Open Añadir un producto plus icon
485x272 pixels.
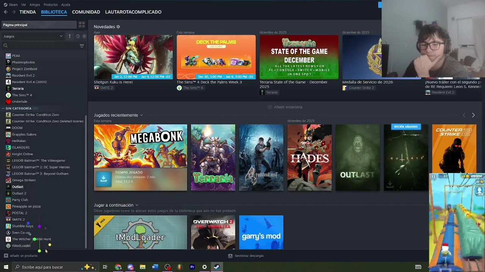tap(6, 256)
